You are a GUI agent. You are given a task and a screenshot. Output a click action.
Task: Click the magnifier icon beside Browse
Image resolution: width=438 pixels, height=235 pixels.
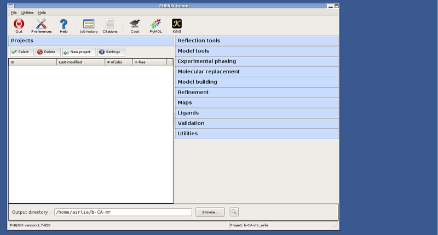[x=234, y=211]
